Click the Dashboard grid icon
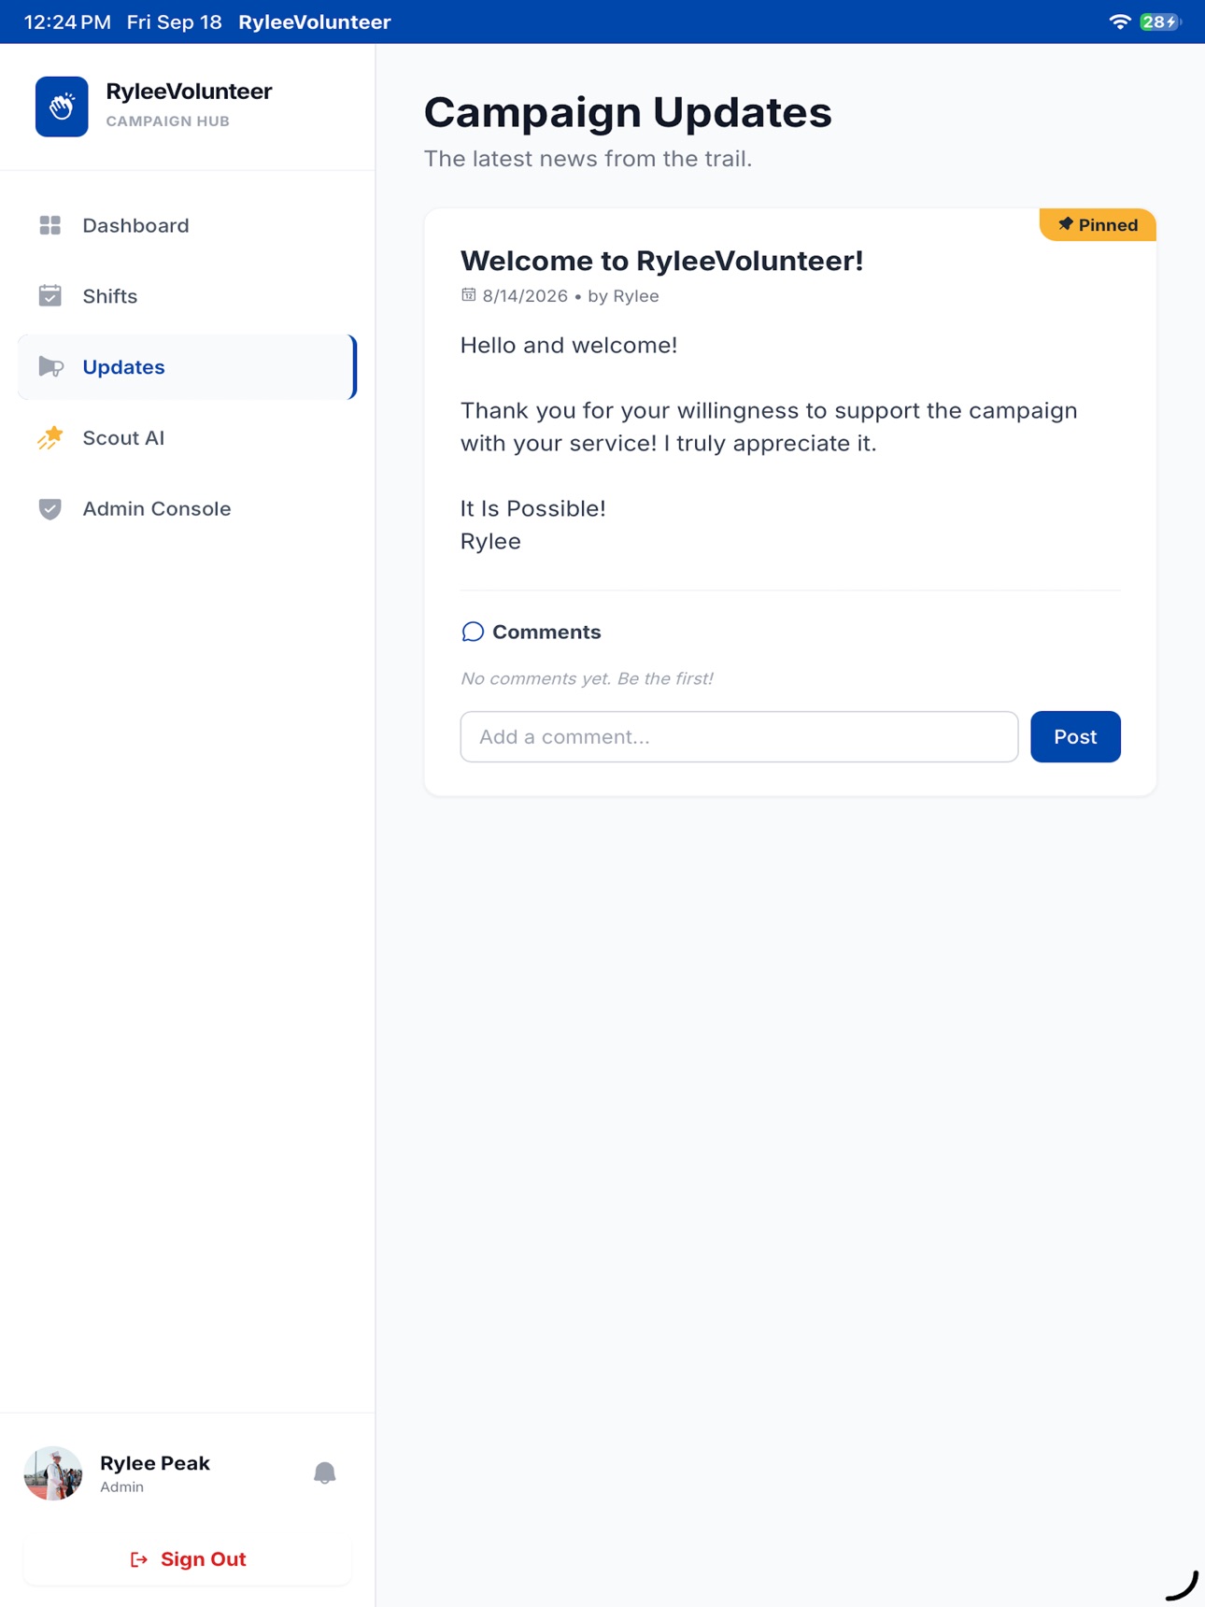 click(50, 225)
